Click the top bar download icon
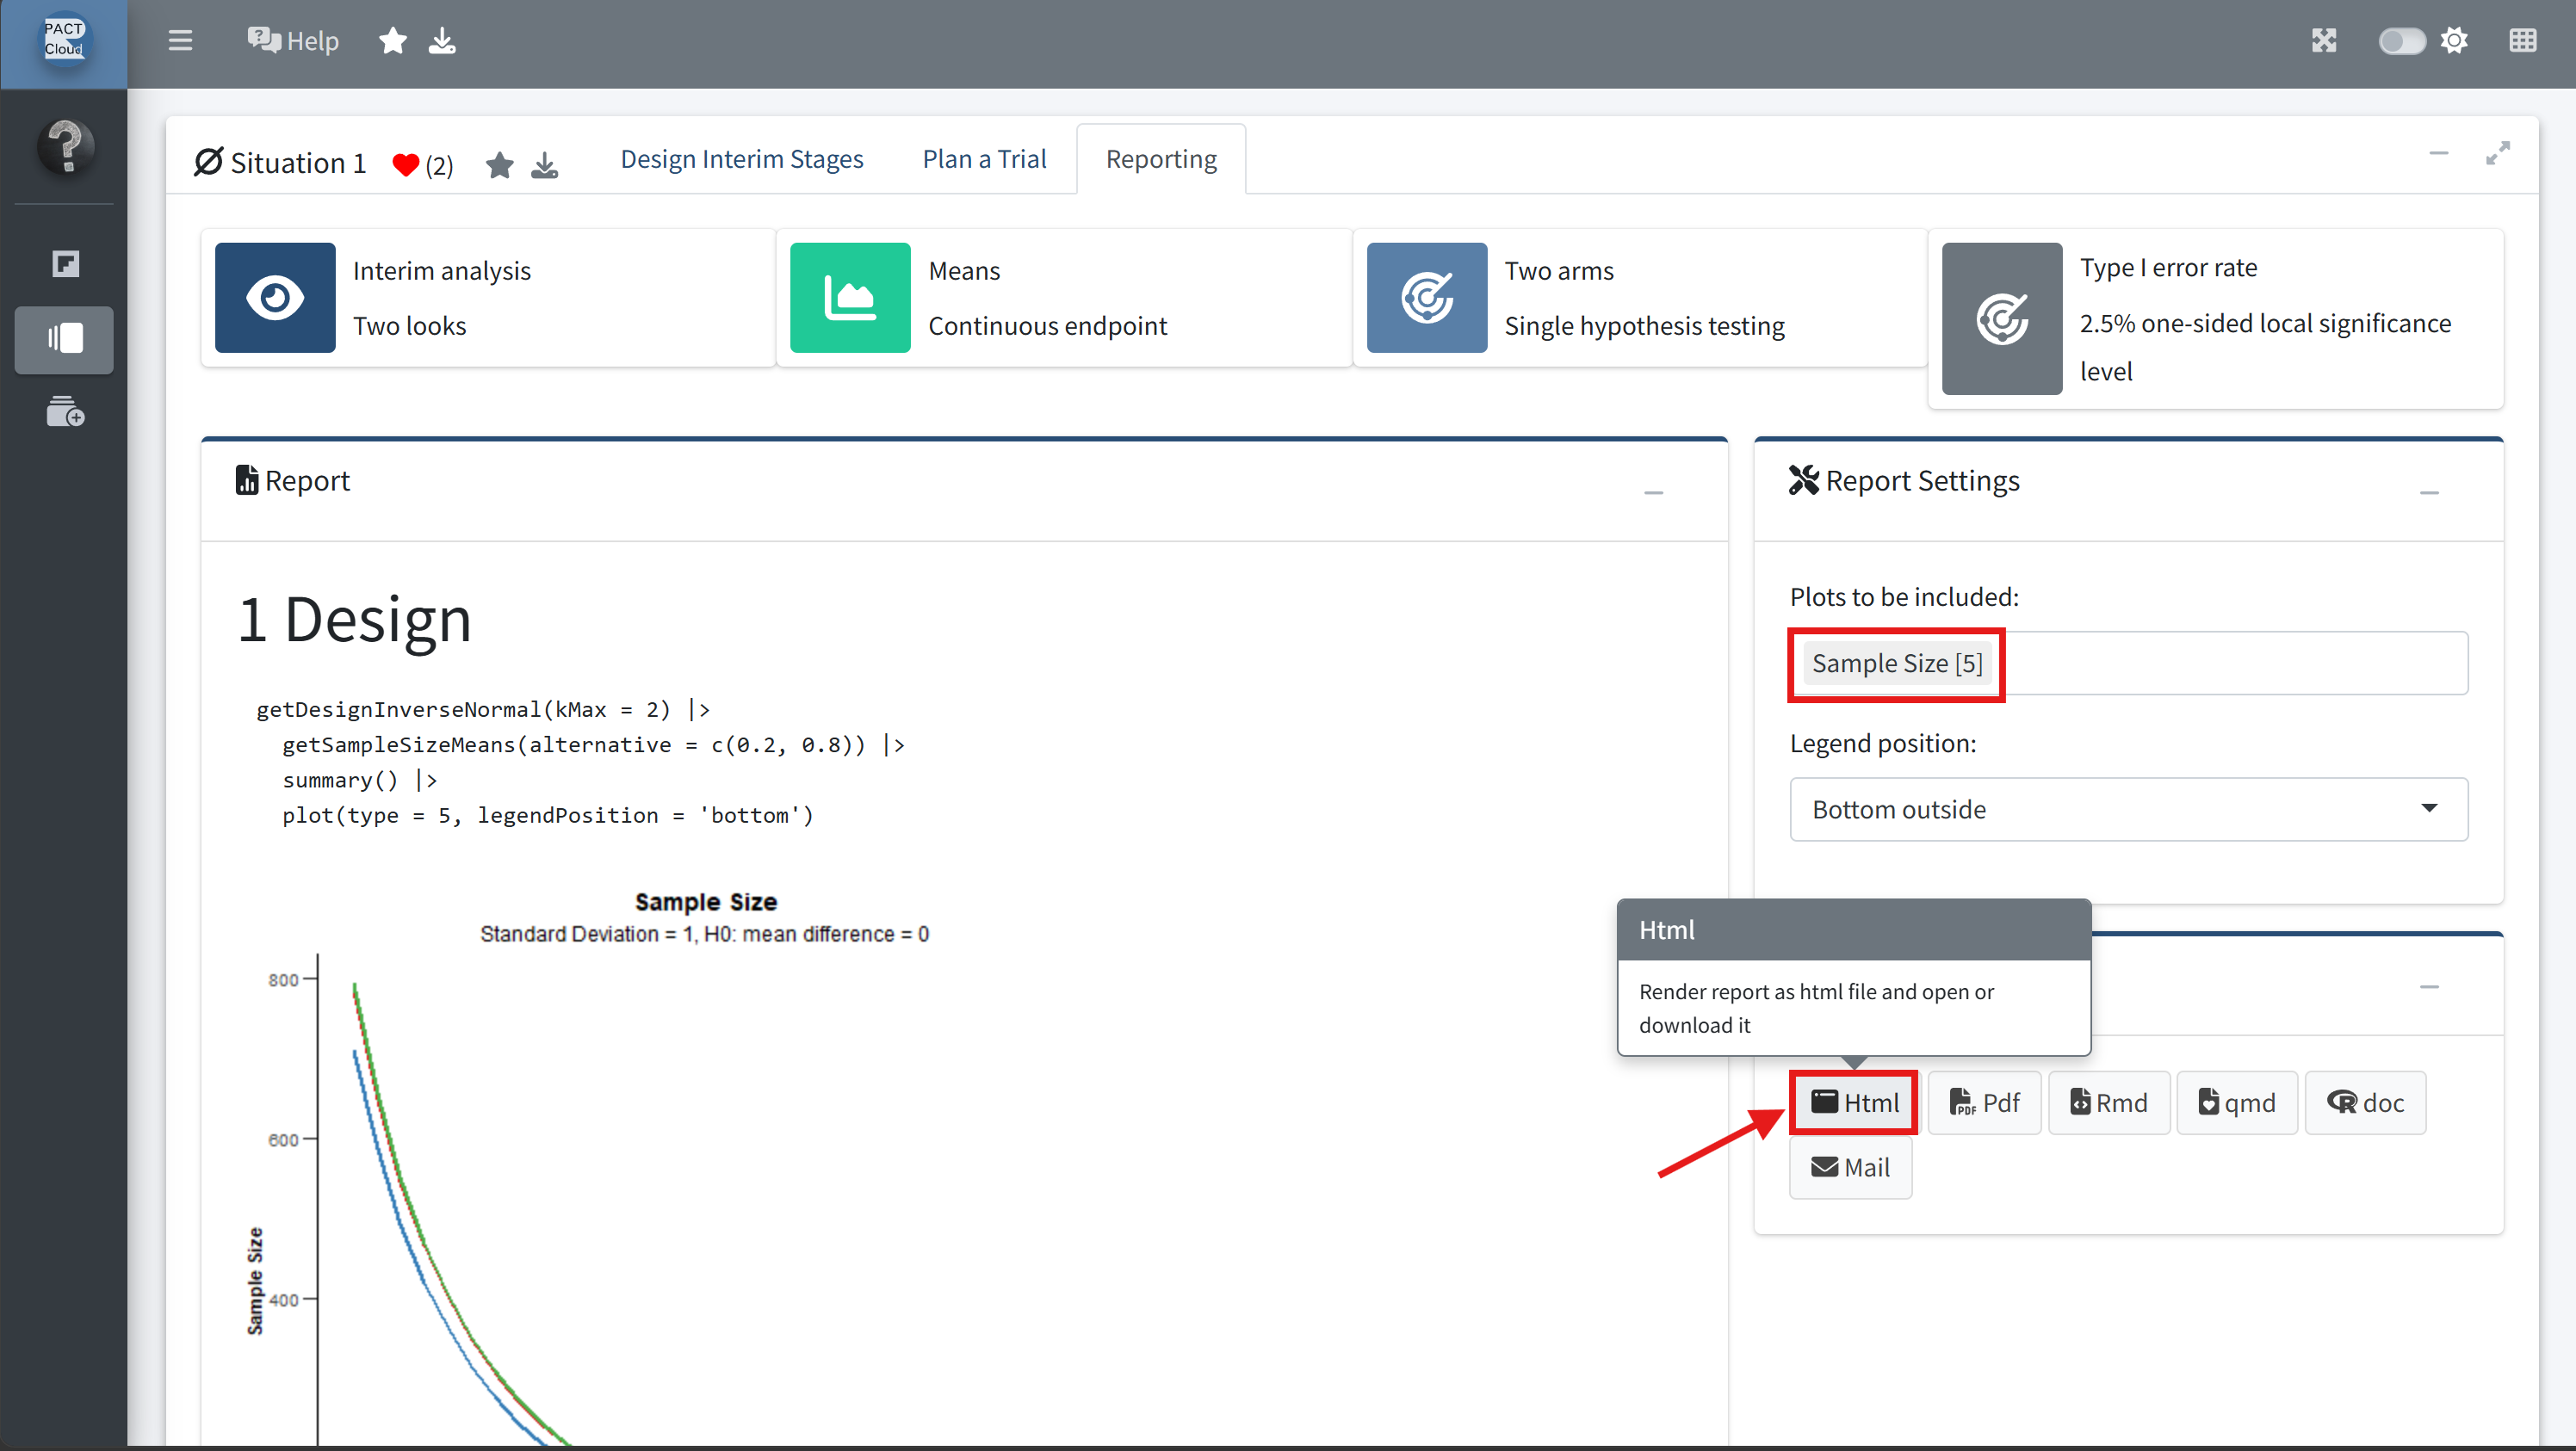This screenshot has height=1451, width=2576. (x=442, y=41)
